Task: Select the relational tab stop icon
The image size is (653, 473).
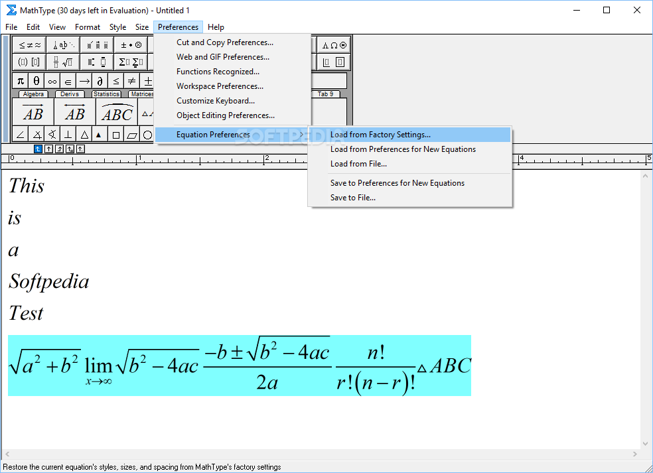Action: [x=70, y=149]
